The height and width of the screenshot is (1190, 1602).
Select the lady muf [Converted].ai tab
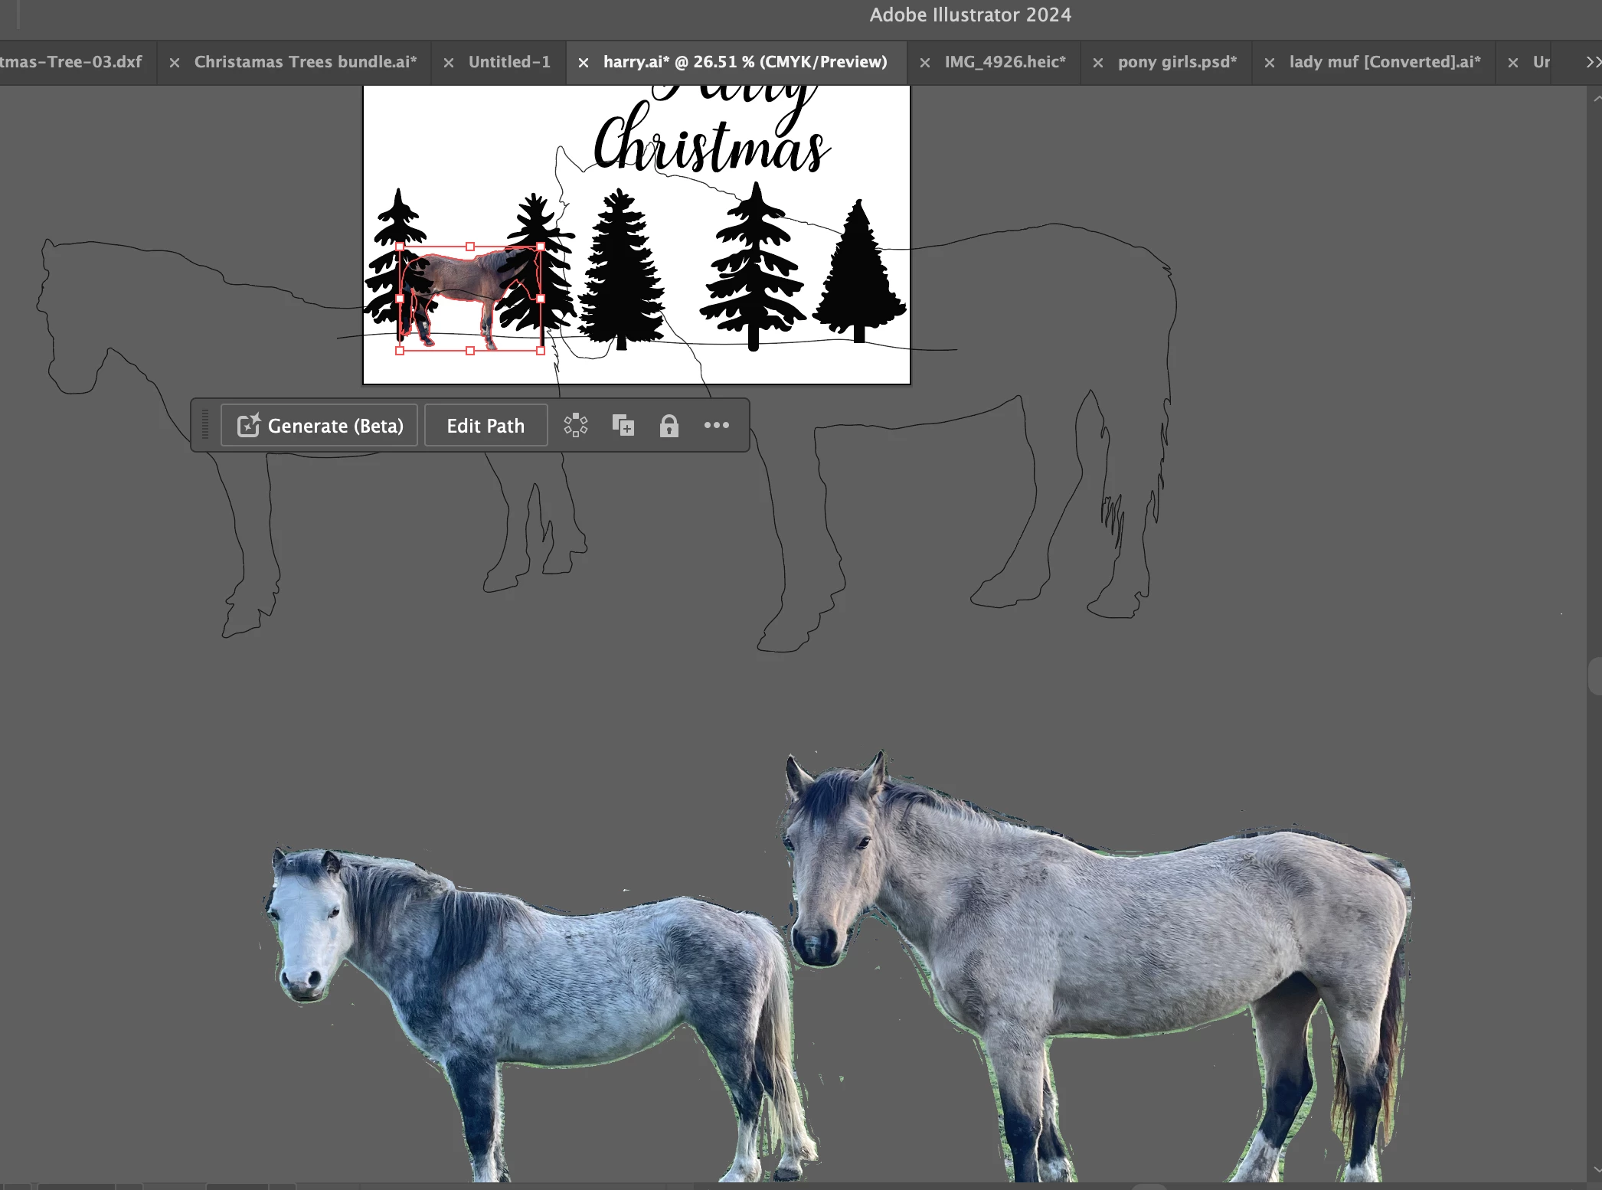[x=1385, y=62]
